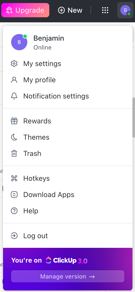The width and height of the screenshot is (135, 292).
Task: Select Notification settings menu entry
Action: click(68, 96)
